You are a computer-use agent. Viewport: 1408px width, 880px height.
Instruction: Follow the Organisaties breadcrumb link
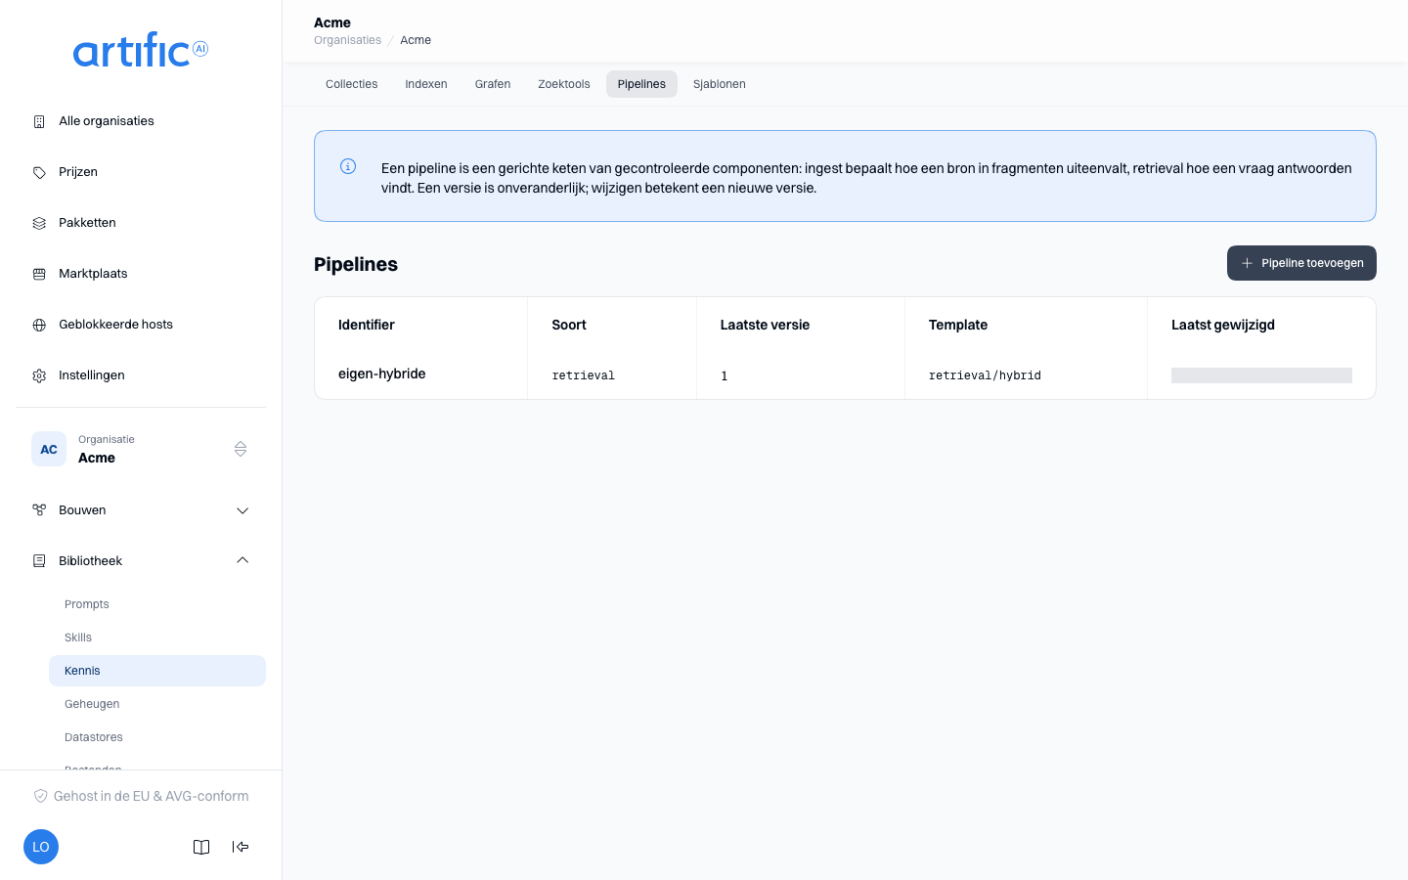(x=348, y=40)
